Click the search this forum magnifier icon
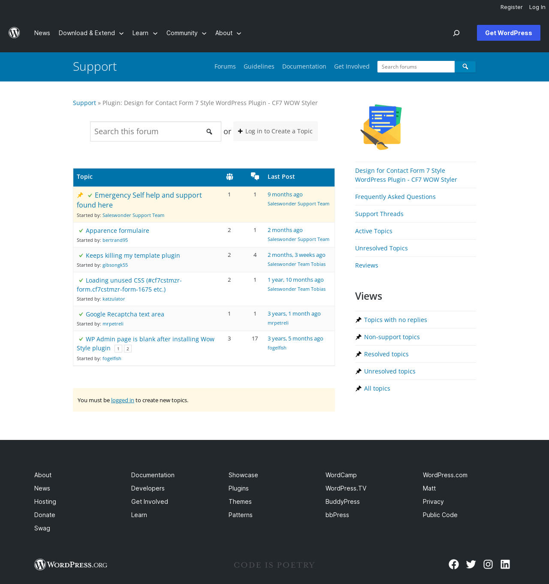 [209, 132]
